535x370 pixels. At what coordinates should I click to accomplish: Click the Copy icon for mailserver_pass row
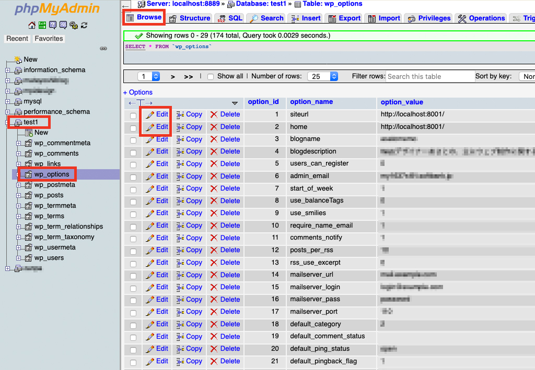(x=180, y=300)
